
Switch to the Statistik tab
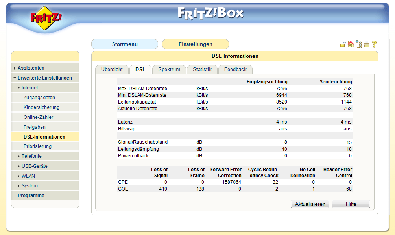(x=202, y=70)
